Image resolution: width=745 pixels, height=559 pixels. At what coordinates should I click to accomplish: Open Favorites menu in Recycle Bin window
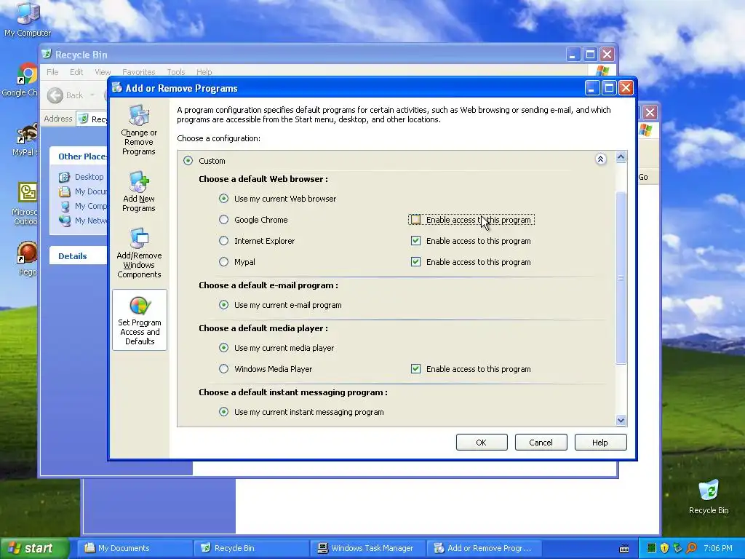pyautogui.click(x=139, y=72)
